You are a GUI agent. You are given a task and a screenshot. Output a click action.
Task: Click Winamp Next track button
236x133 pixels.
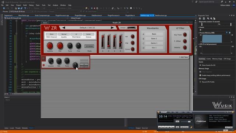point(173,127)
